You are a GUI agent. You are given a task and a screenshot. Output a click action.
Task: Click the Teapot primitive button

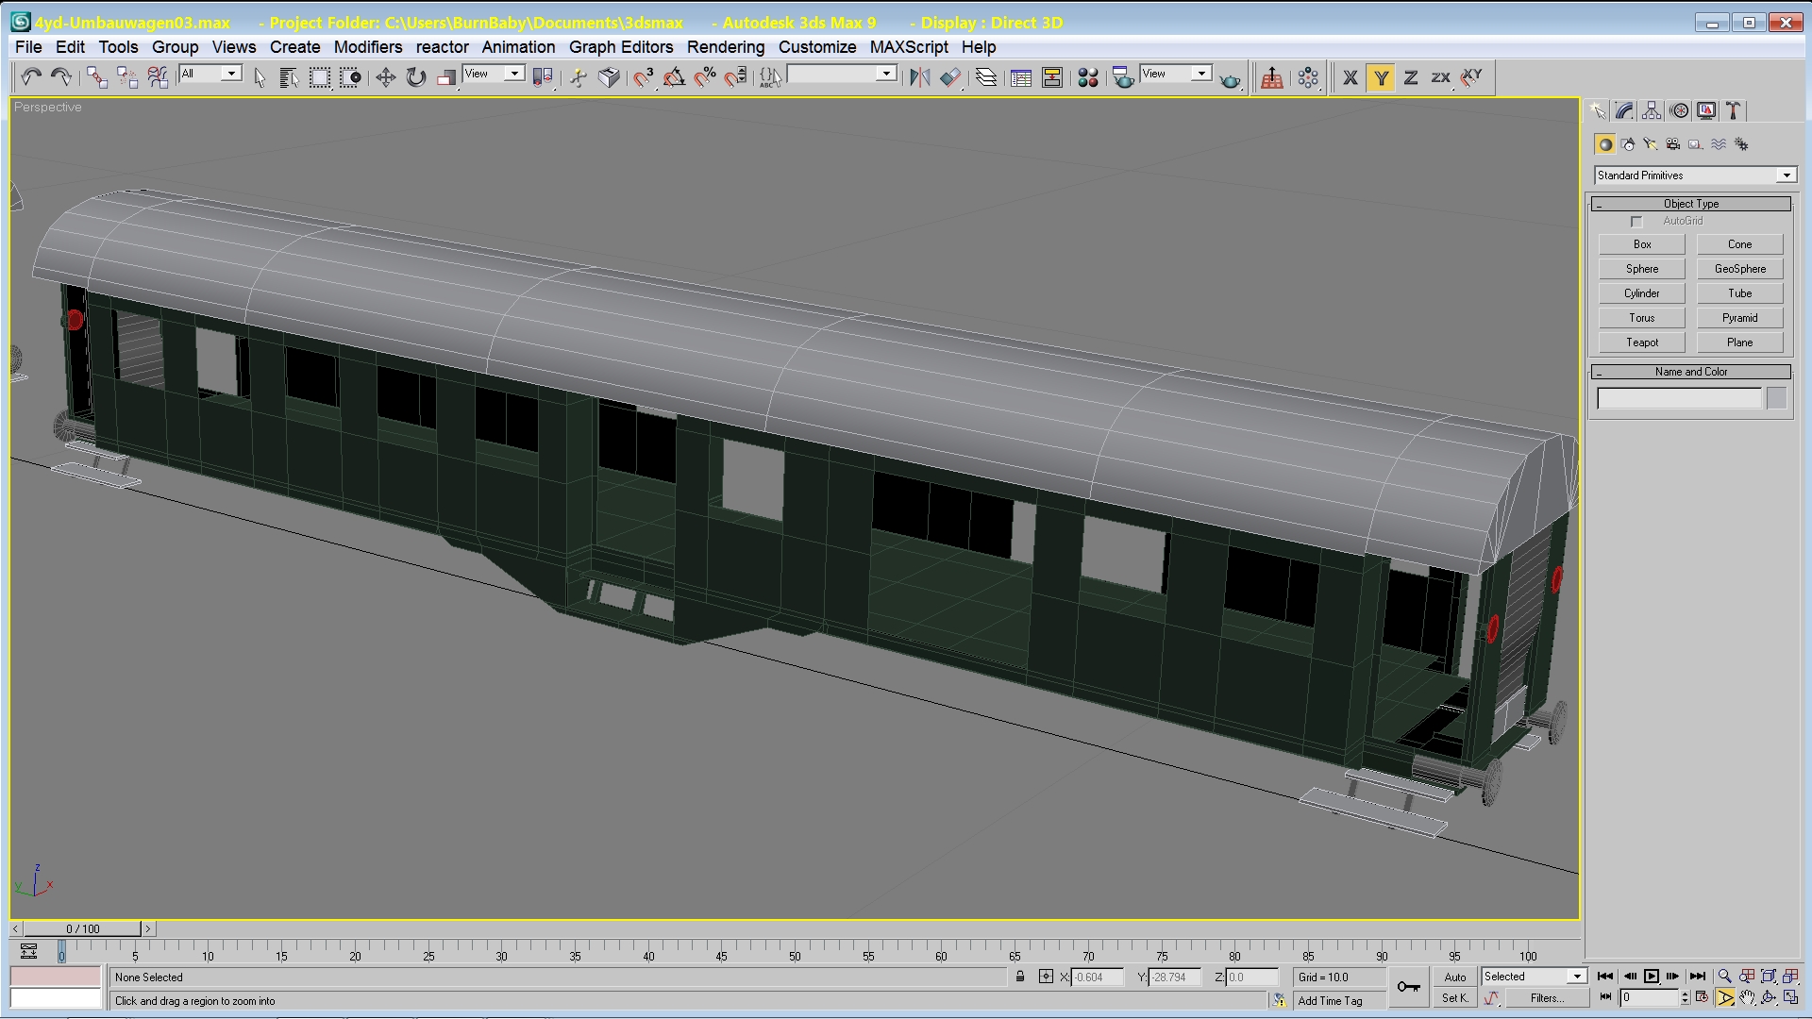(x=1641, y=342)
